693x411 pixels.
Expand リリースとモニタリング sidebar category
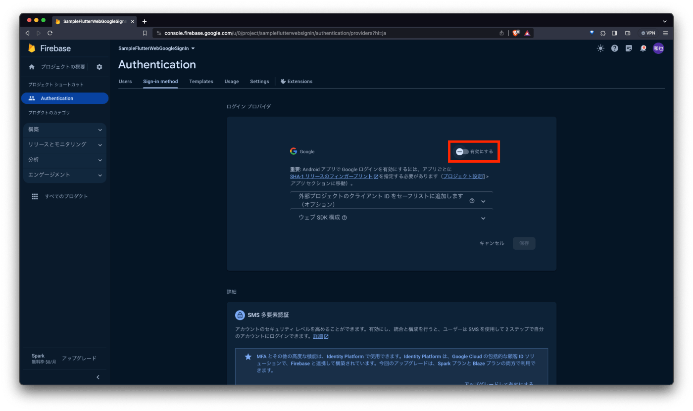coord(65,144)
